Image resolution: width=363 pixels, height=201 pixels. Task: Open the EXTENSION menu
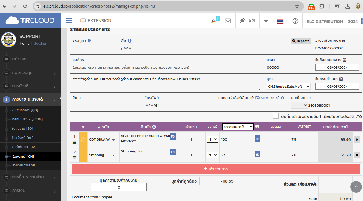pos(96,21)
